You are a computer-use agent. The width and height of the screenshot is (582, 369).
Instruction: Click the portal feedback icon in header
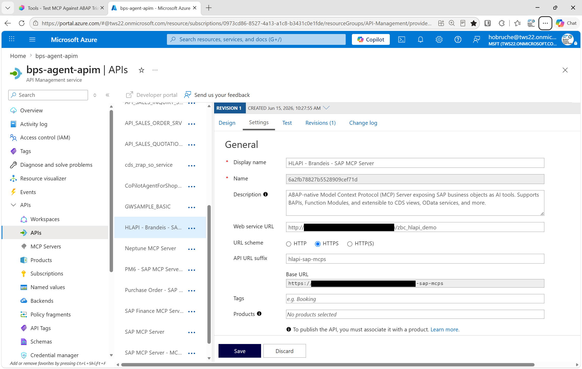[x=476, y=39]
